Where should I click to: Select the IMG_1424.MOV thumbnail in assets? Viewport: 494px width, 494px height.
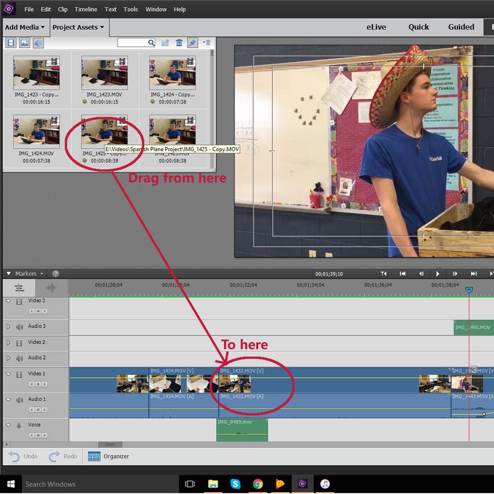click(x=36, y=132)
